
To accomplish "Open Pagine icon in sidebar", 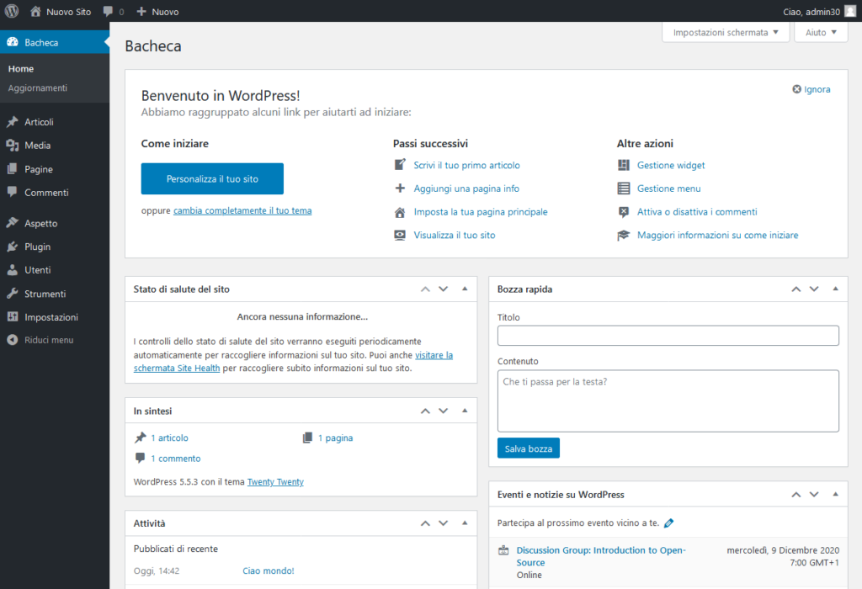I will click(x=13, y=168).
